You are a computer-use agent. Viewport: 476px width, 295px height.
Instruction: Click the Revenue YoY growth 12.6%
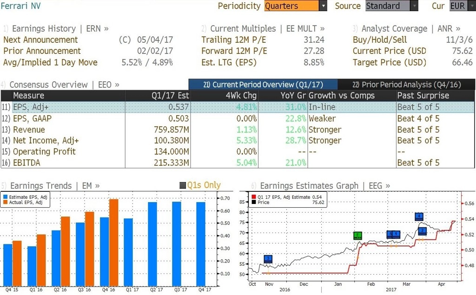coord(296,130)
